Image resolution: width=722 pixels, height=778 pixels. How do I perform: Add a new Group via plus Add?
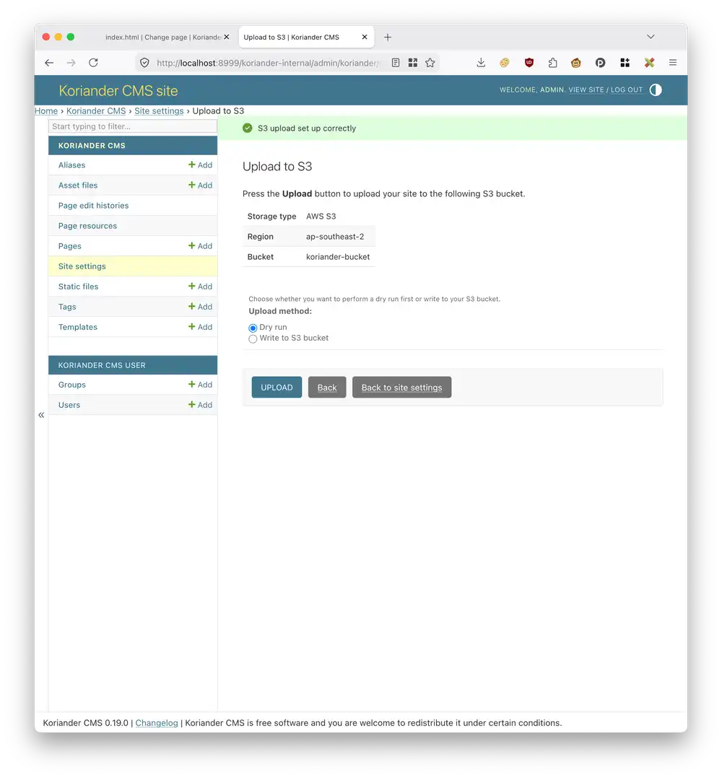pyautogui.click(x=200, y=385)
